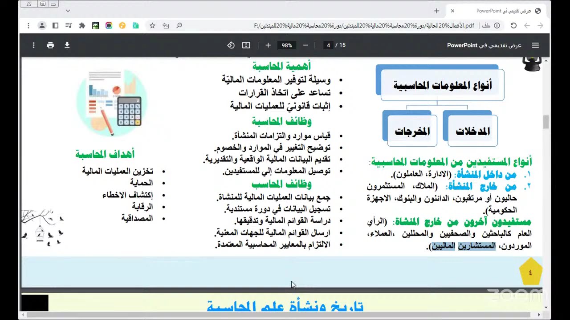The image size is (570, 320).
Task: Open the orange music extension
Action: 122,26
